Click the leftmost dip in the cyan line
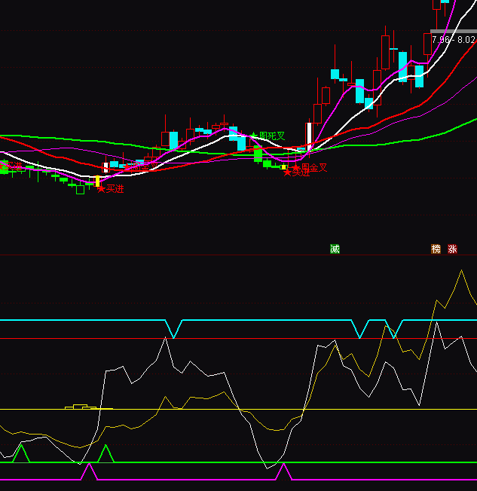The height and width of the screenshot is (491, 477). pyautogui.click(x=174, y=335)
